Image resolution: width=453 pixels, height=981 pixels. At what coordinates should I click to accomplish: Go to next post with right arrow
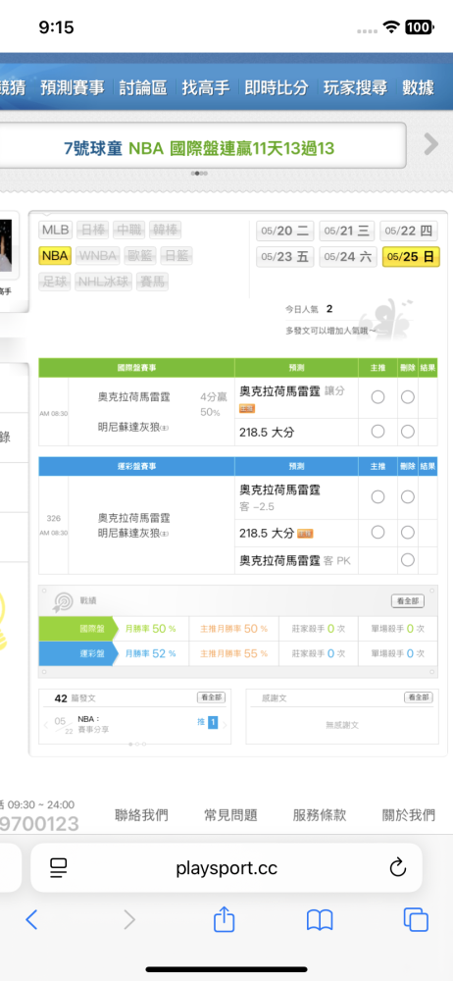tap(225, 726)
